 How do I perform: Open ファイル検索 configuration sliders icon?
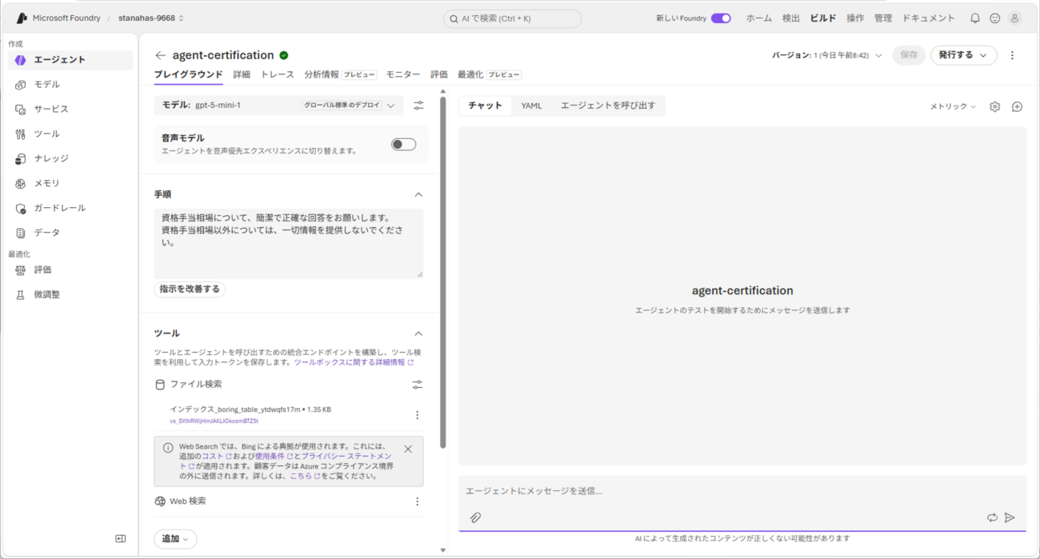[x=417, y=385]
